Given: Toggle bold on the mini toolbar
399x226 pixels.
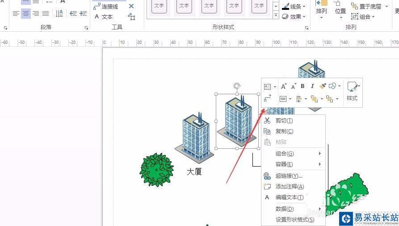Looking at the screenshot, I should pyautogui.click(x=302, y=86).
